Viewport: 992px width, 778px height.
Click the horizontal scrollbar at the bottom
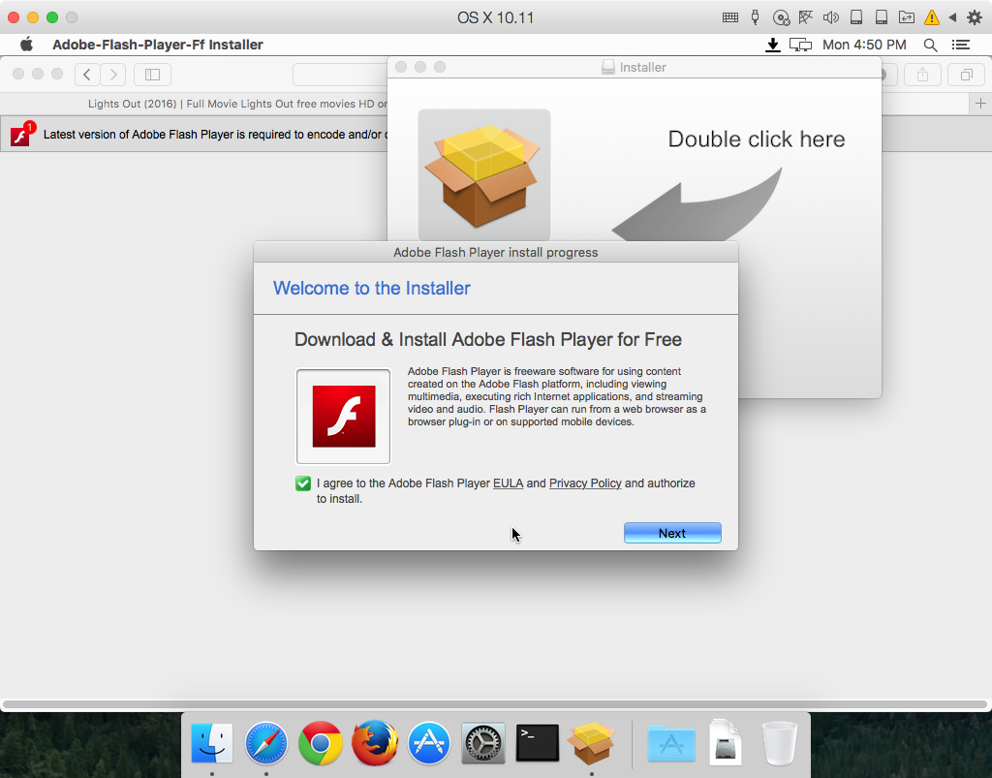click(x=495, y=704)
